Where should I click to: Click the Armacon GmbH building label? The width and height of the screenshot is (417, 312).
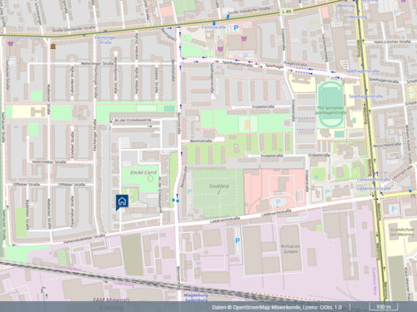(x=290, y=249)
